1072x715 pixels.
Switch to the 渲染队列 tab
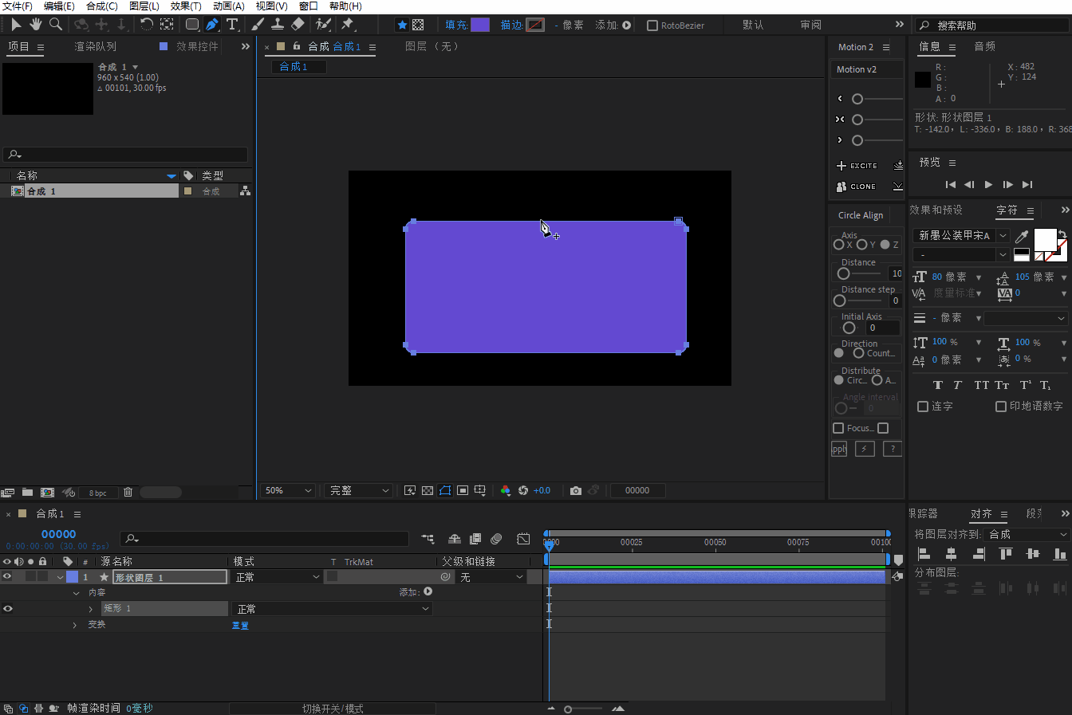pos(95,46)
